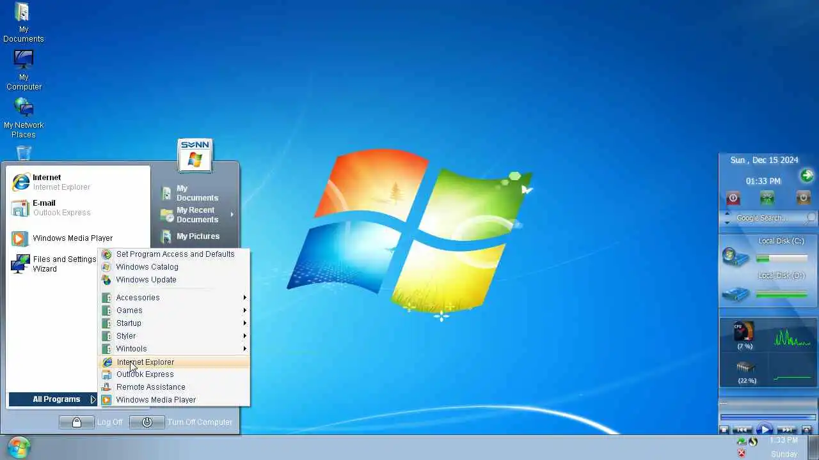819x460 pixels.
Task: Click the Log Off button
Action: 91,422
